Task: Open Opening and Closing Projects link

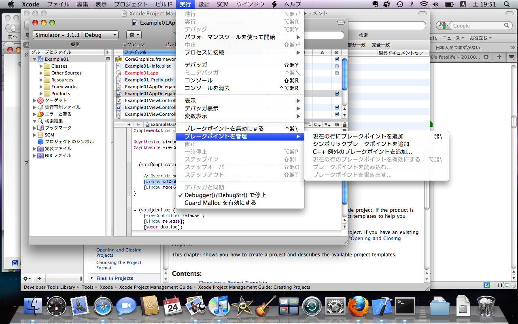Action: click(x=119, y=253)
